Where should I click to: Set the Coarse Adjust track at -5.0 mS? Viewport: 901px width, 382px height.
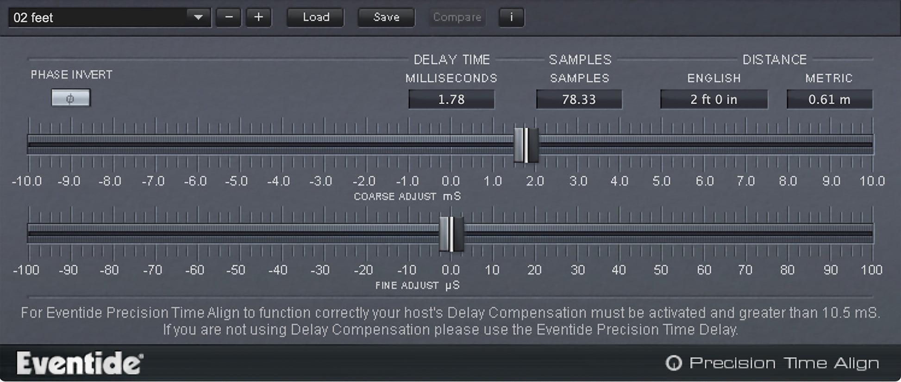[x=239, y=145]
